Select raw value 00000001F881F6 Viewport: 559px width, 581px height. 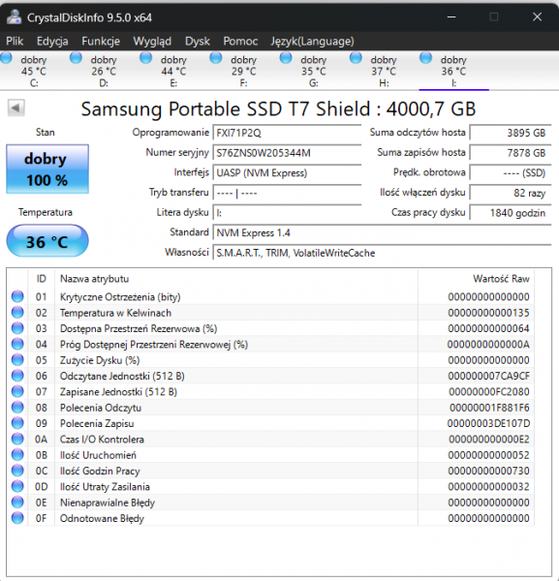pyautogui.click(x=489, y=408)
